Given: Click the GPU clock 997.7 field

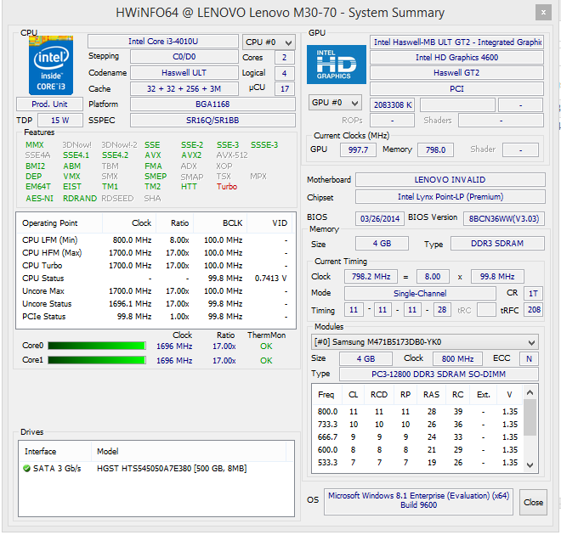Looking at the screenshot, I should (x=358, y=149).
